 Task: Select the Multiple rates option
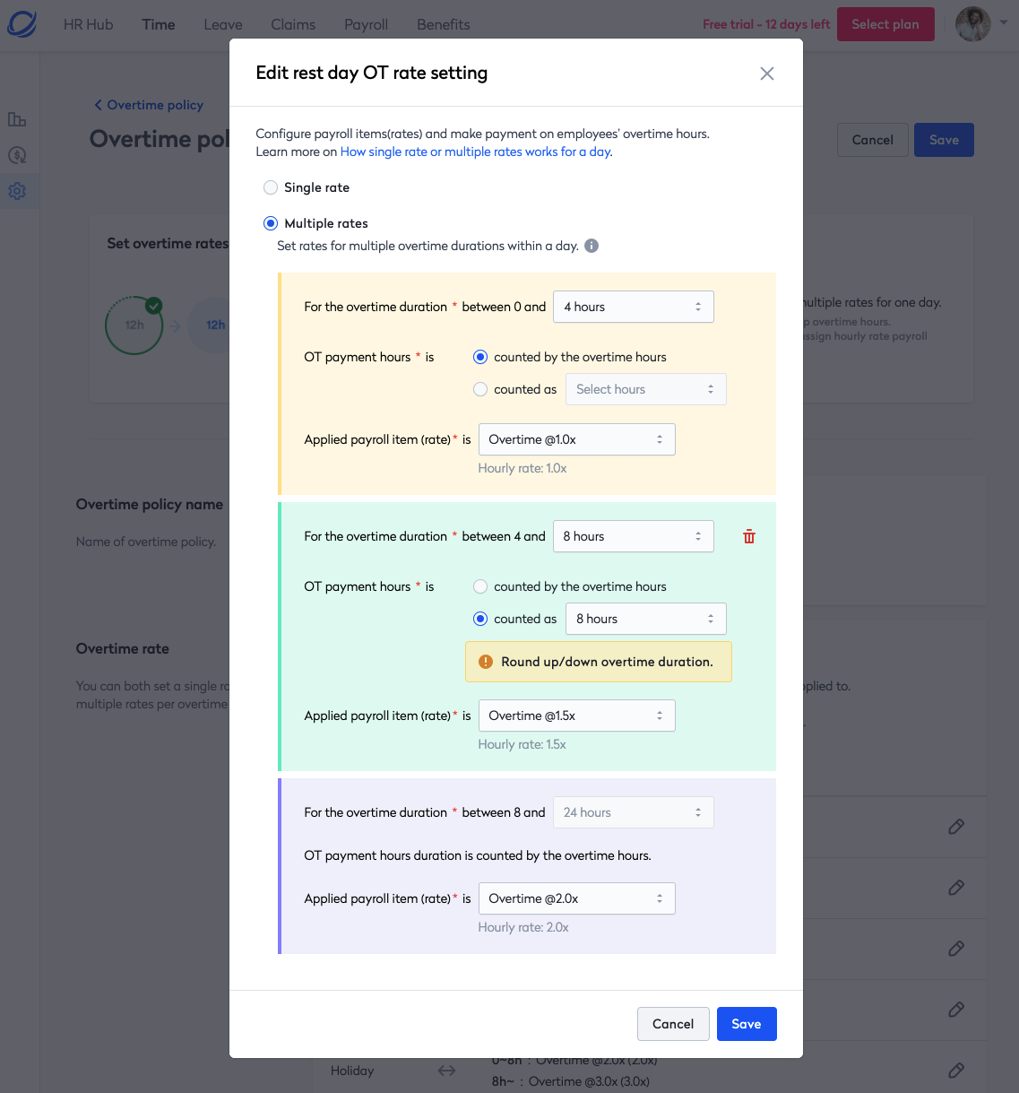pyautogui.click(x=271, y=223)
